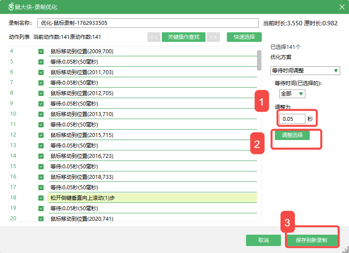This screenshot has height=253, width=349.
Task: Cancel with the 取消 button
Action: coord(263,240)
